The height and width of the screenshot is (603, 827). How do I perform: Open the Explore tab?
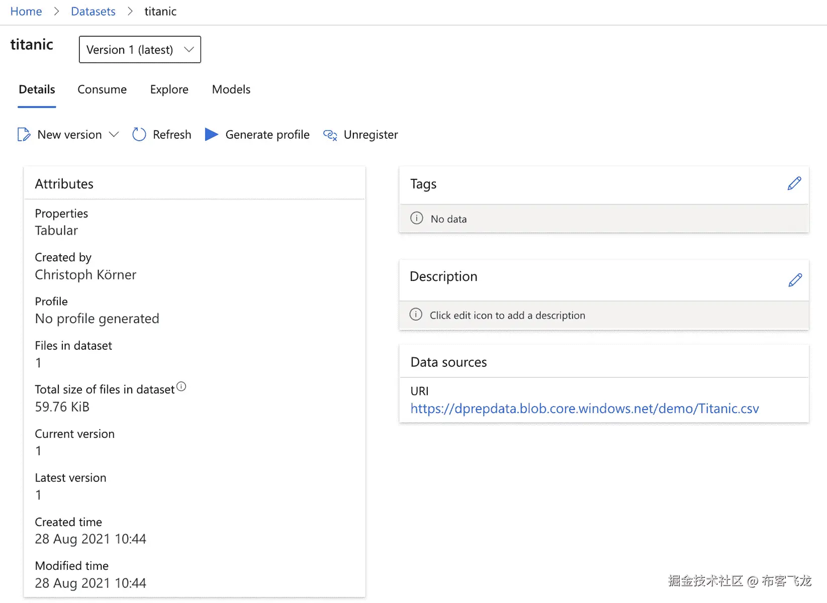pyautogui.click(x=169, y=89)
